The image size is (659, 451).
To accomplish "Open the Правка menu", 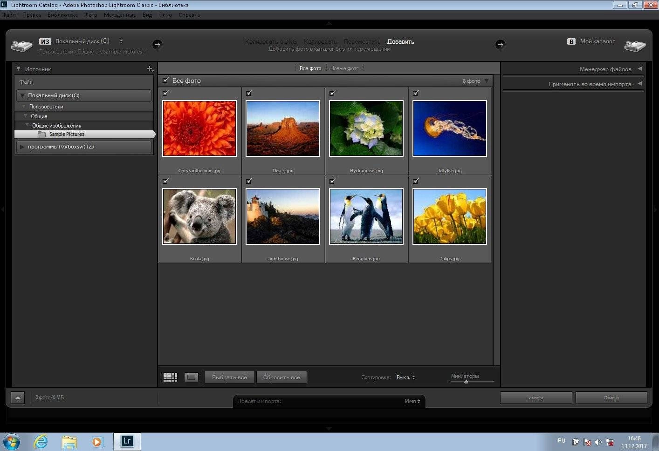I will coord(31,15).
